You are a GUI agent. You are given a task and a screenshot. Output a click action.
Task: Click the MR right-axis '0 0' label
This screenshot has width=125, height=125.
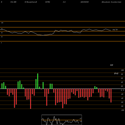122,90
